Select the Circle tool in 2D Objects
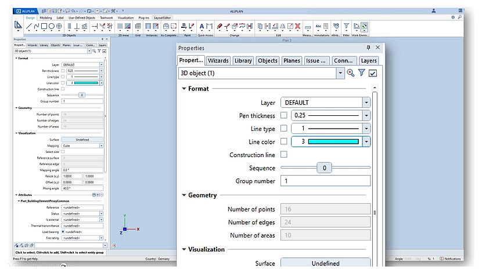Image resolution: width=482 pixels, height=270 pixels. pos(51,26)
